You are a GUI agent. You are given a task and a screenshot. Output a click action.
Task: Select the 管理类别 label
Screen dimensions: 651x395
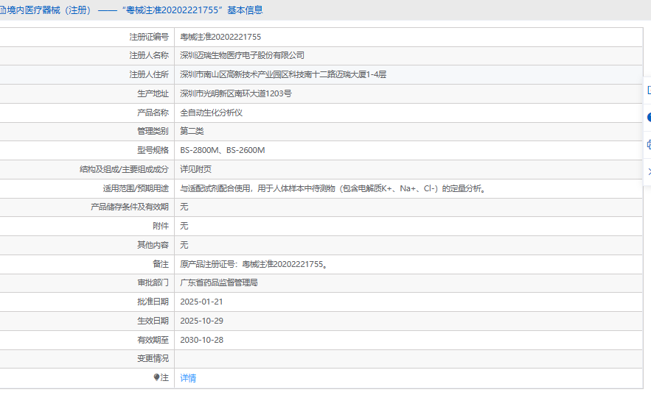coord(153,131)
